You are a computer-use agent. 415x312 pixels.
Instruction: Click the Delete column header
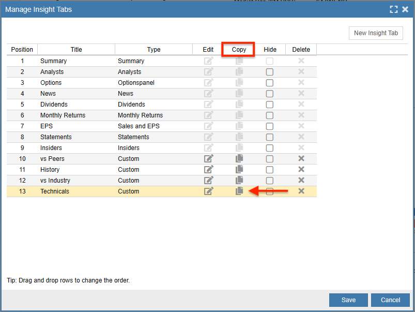[x=301, y=50]
